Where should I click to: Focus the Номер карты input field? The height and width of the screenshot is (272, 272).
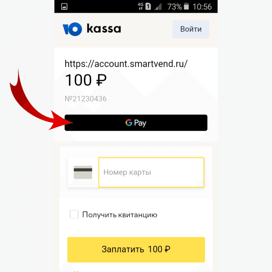pos(151,172)
